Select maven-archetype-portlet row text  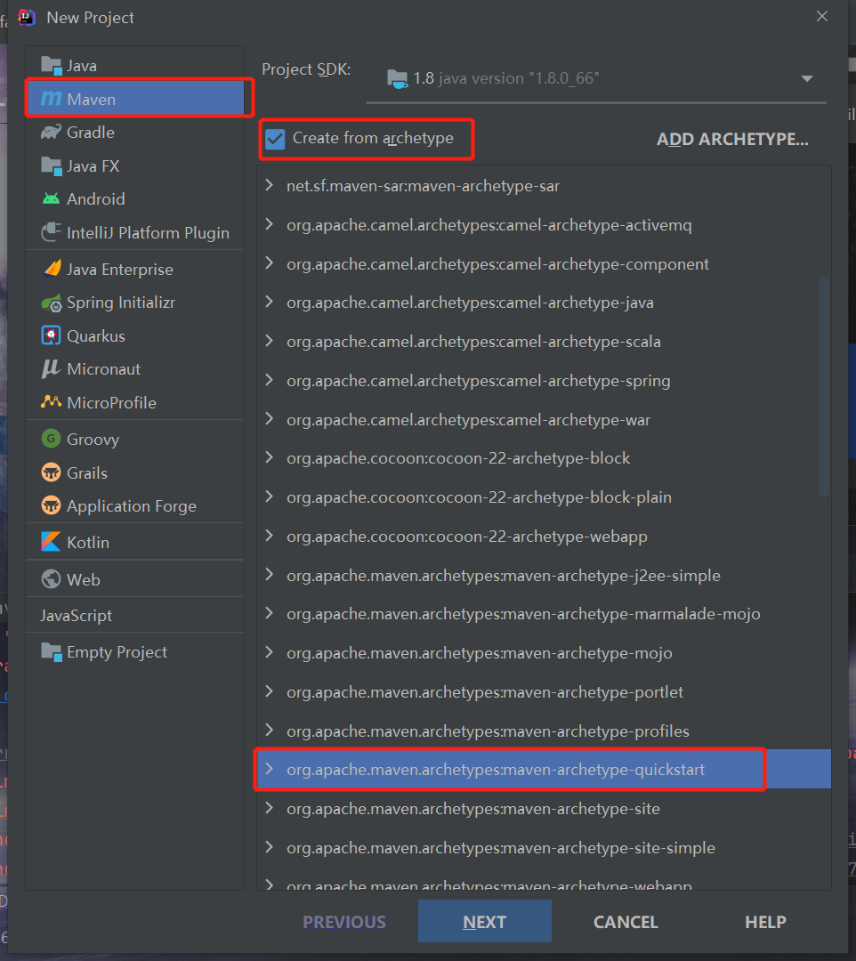pyautogui.click(x=485, y=692)
